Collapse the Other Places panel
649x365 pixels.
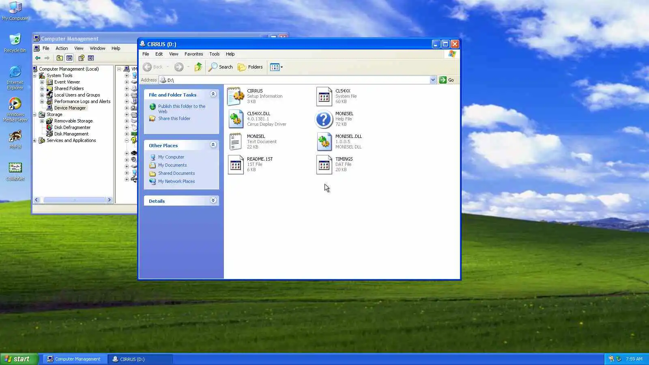[213, 145]
